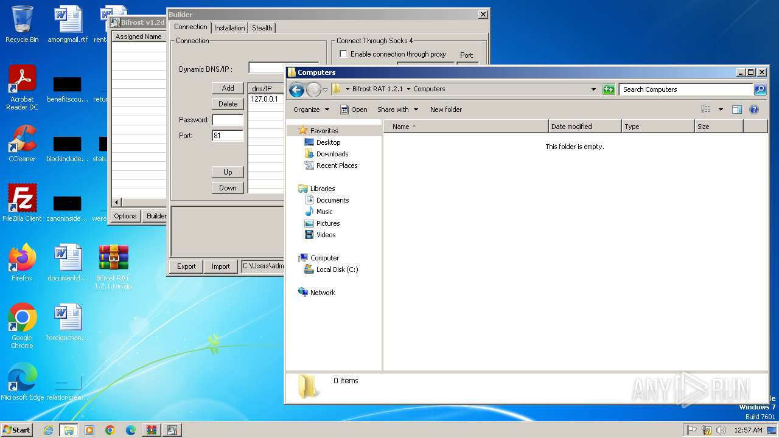Open Videos library in sidebar
The height and width of the screenshot is (438, 779).
[326, 235]
